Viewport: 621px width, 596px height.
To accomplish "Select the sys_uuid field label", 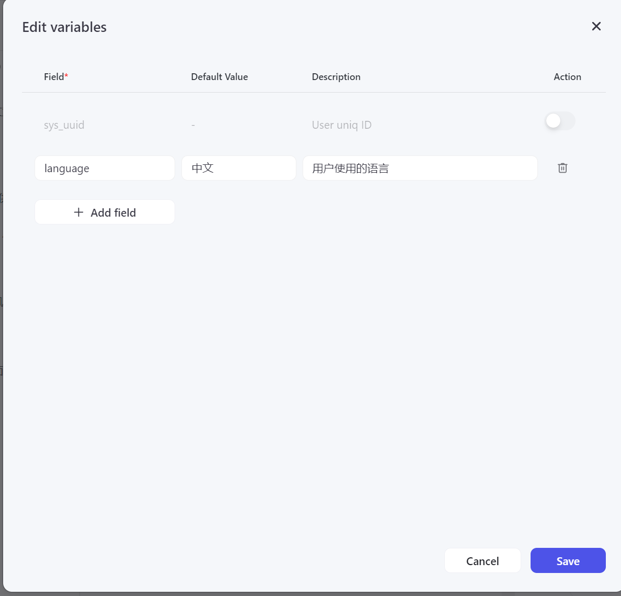I will pyautogui.click(x=64, y=125).
